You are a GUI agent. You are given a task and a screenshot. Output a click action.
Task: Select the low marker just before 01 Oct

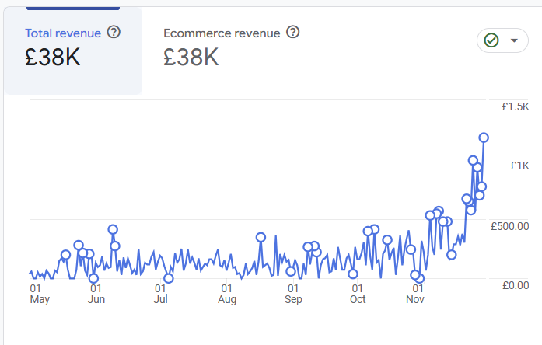pos(353,274)
